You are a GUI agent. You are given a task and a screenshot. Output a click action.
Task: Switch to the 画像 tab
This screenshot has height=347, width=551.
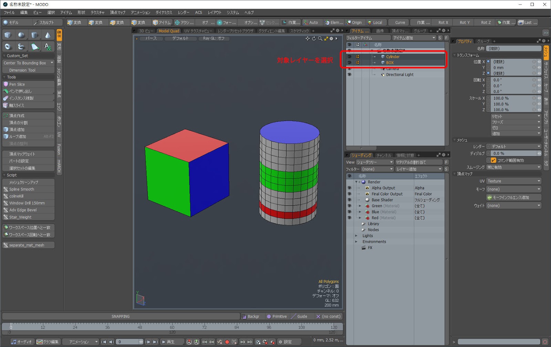pos(380,31)
